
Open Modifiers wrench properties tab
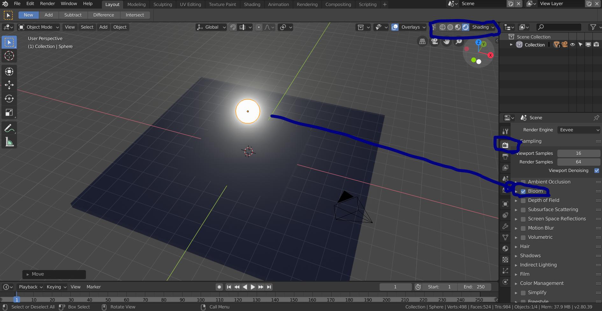pos(505,226)
